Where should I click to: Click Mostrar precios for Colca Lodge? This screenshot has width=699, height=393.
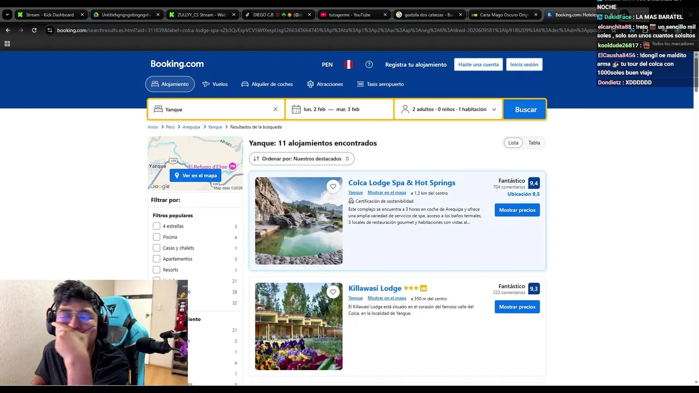coord(517,210)
